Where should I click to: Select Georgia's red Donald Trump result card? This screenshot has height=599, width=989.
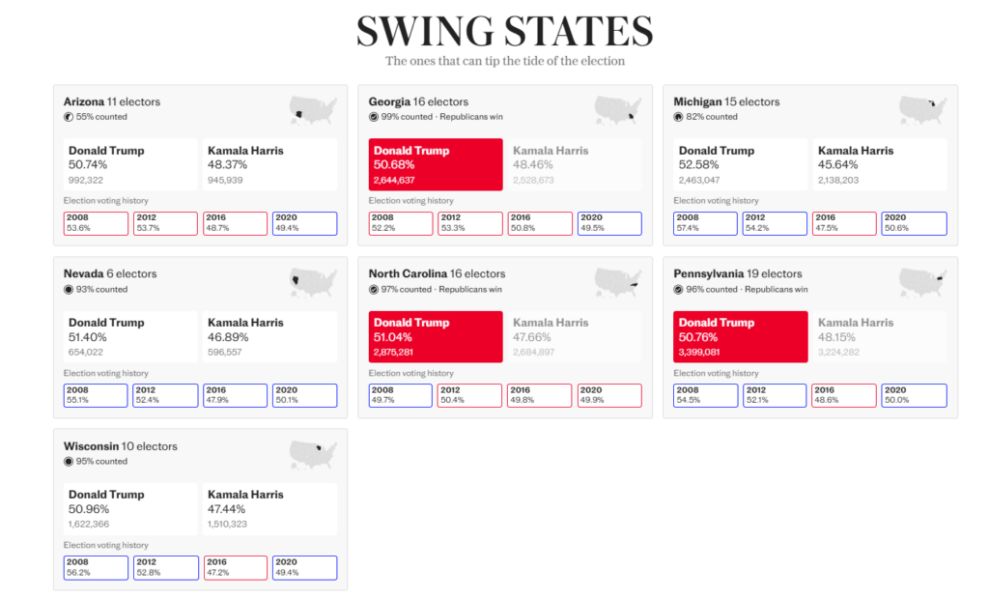tap(435, 164)
